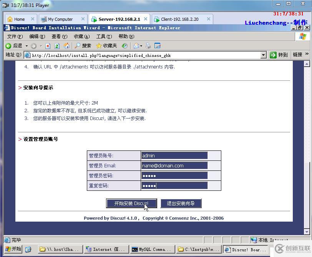This screenshot has height=257, width=312.
Task: Open the mail button dropdown arrow
Action: coord(141,46)
